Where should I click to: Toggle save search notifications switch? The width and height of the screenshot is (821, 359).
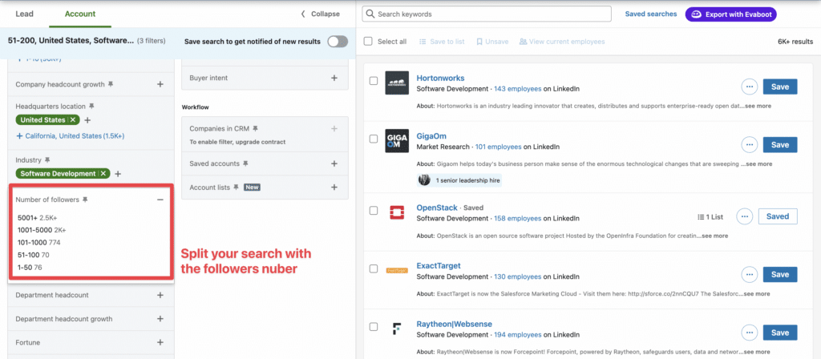click(338, 42)
